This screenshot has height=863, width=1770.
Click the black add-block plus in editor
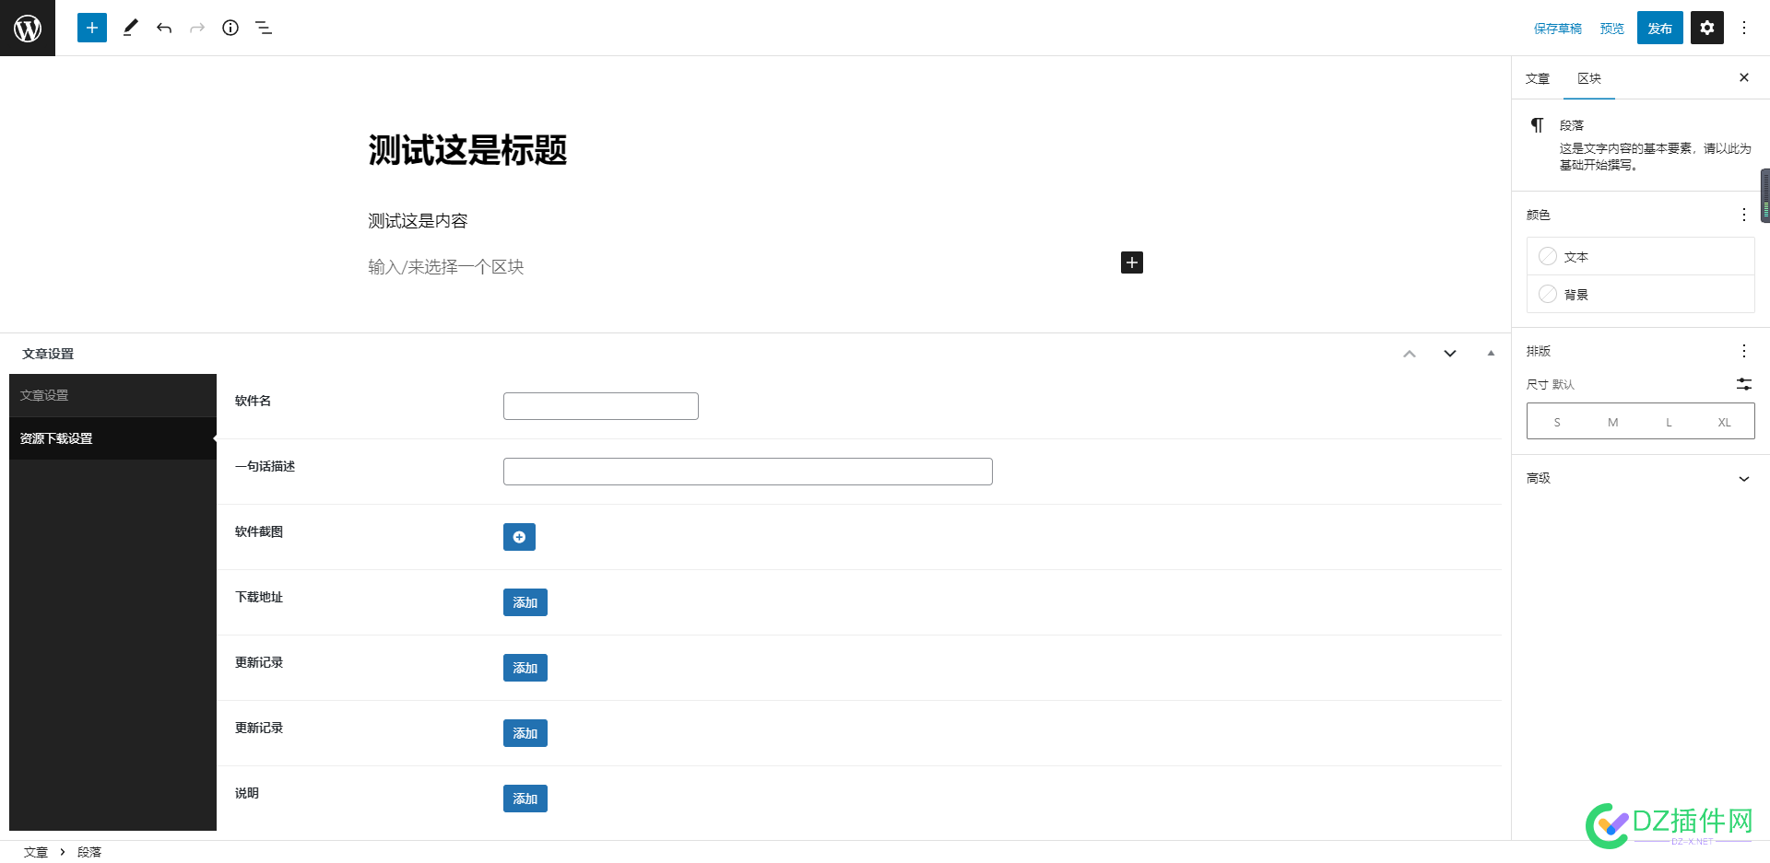pyautogui.click(x=1132, y=262)
